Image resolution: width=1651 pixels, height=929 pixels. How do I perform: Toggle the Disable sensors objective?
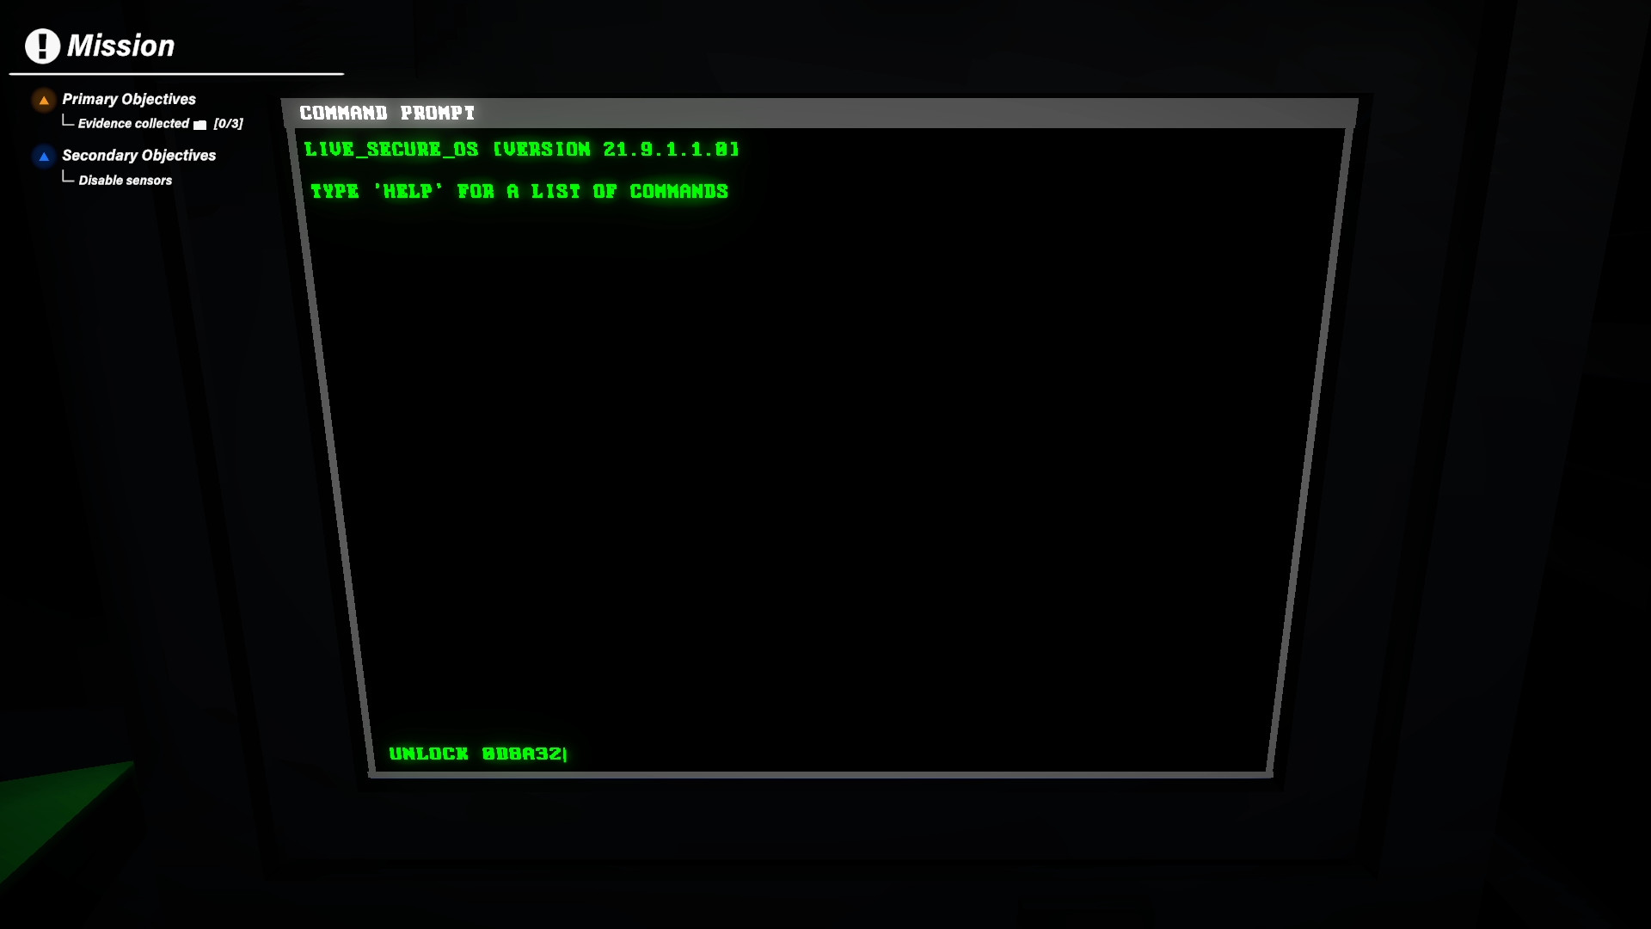[124, 181]
